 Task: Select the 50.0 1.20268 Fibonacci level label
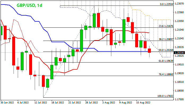[x=166, y=50]
